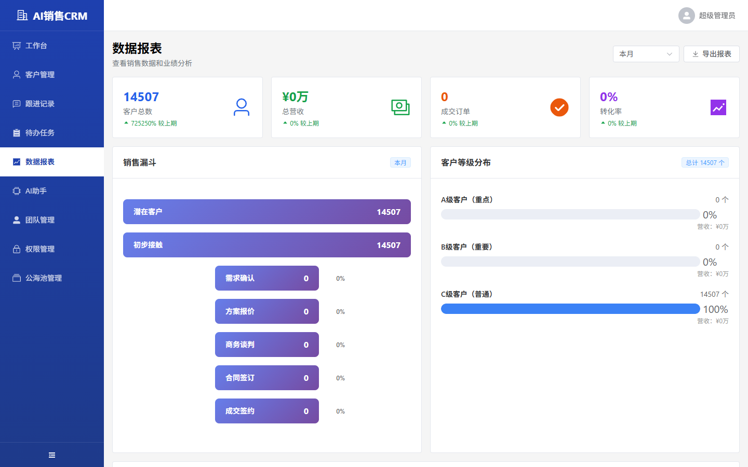This screenshot has width=748, height=467.
Task: Click the 14507 客户总数 value
Action: [141, 97]
